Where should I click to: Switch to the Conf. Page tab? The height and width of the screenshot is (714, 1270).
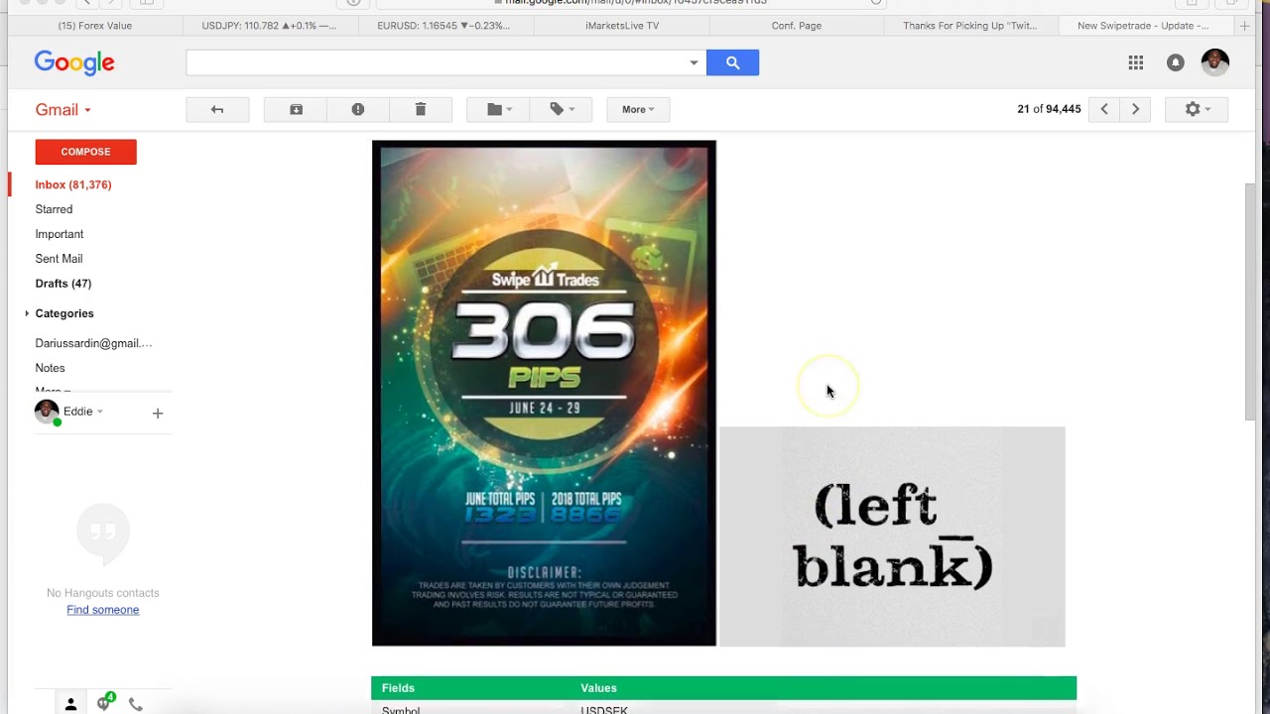coord(797,25)
